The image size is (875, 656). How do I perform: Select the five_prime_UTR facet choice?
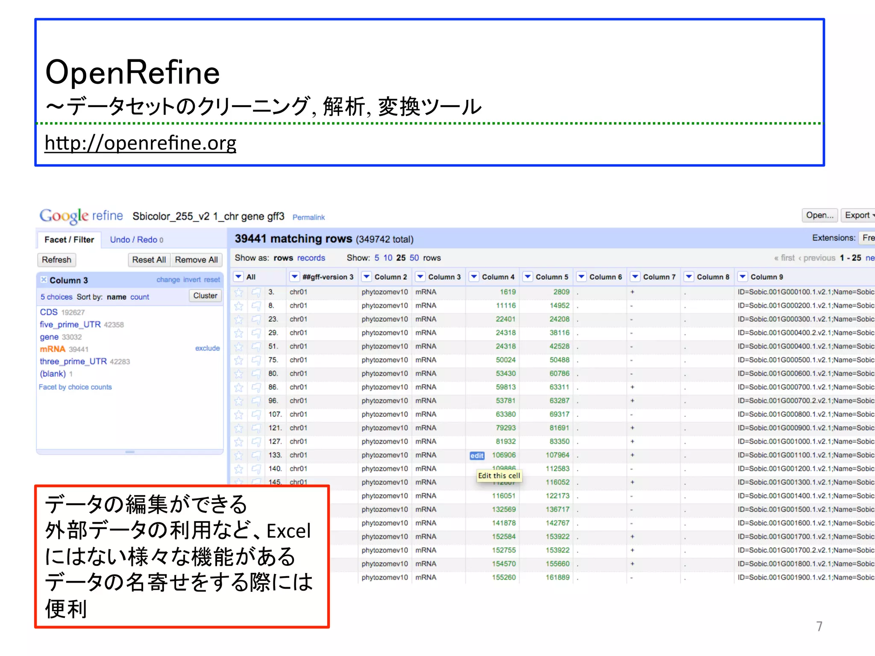(x=70, y=325)
